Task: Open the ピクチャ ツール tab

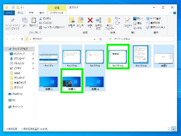Action: pos(57,13)
